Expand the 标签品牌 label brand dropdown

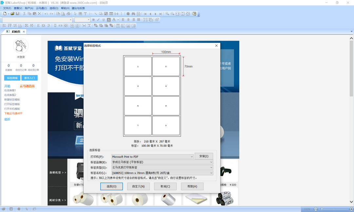162,162
